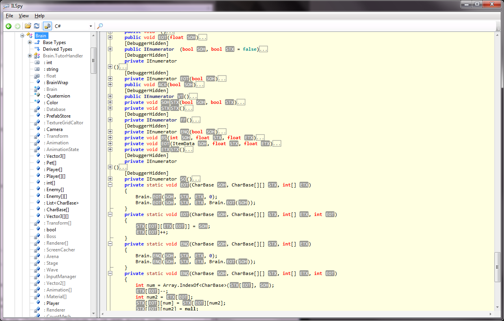Click the Reload assemblies refresh icon

coord(37,26)
